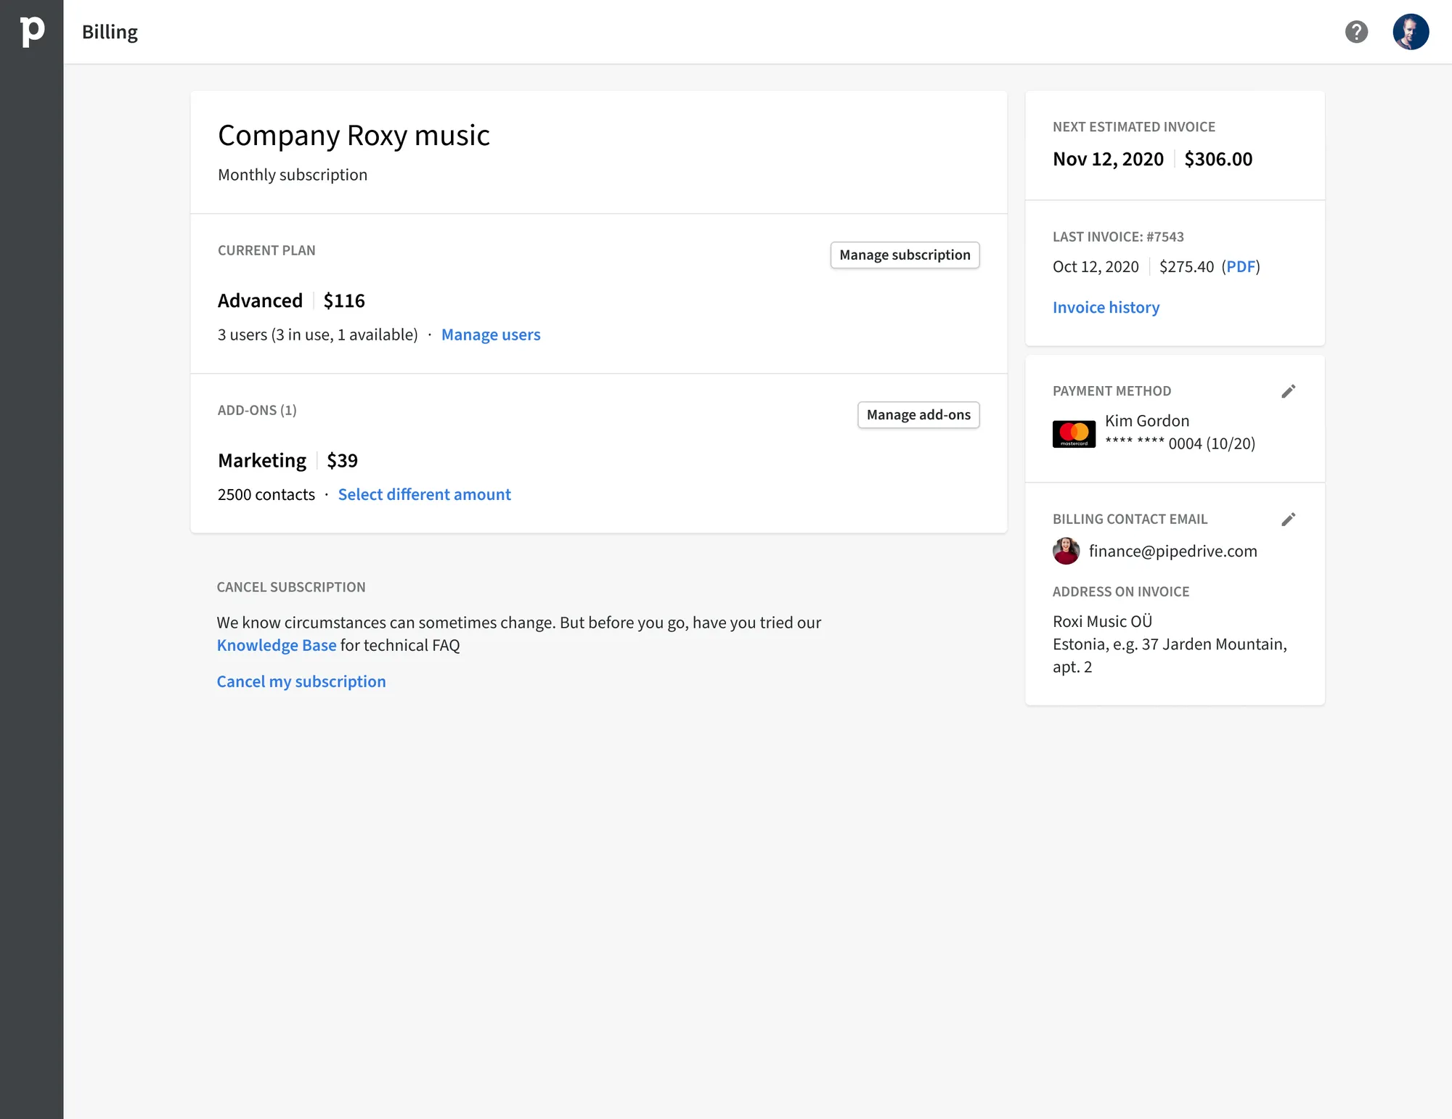Click the $306.00 estimated amount
1452x1119 pixels.
pos(1218,159)
